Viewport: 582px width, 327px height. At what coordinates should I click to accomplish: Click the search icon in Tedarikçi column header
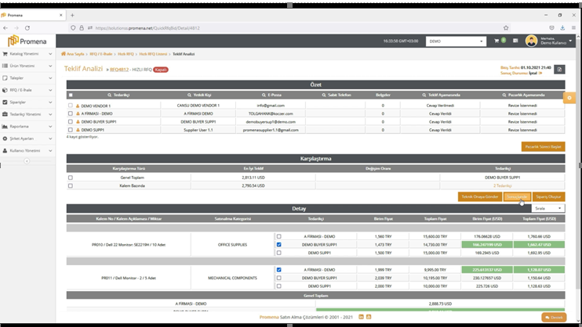pyautogui.click(x=110, y=95)
